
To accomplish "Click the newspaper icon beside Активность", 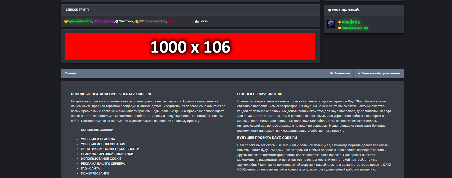I will point(331,73).
